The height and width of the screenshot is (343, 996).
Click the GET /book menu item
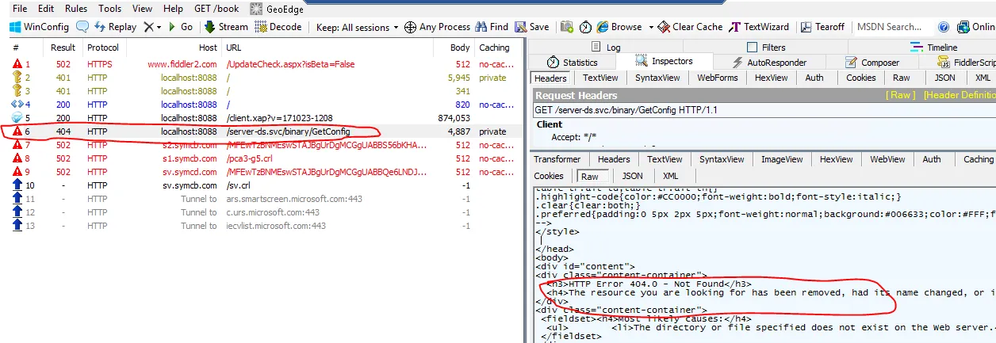click(x=216, y=9)
